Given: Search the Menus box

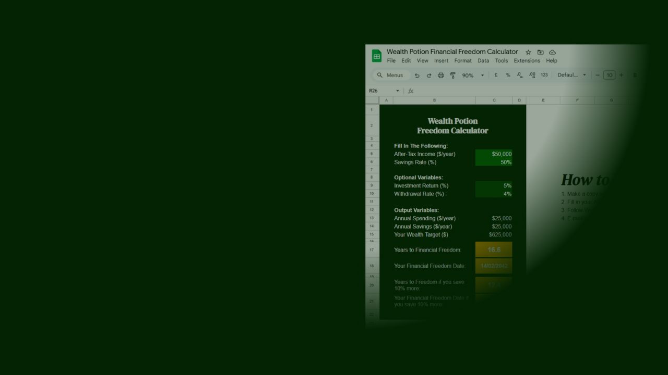Looking at the screenshot, I should coord(391,75).
